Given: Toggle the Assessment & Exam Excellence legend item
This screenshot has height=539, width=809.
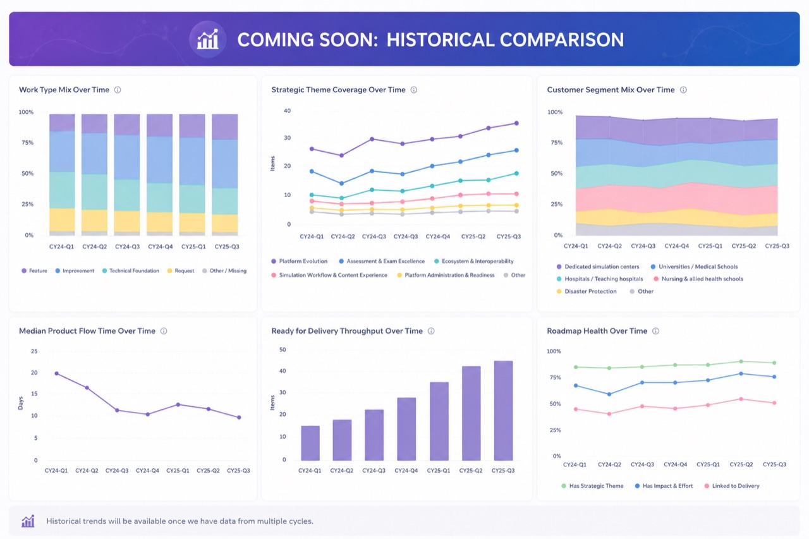Looking at the screenshot, I should click(382, 261).
